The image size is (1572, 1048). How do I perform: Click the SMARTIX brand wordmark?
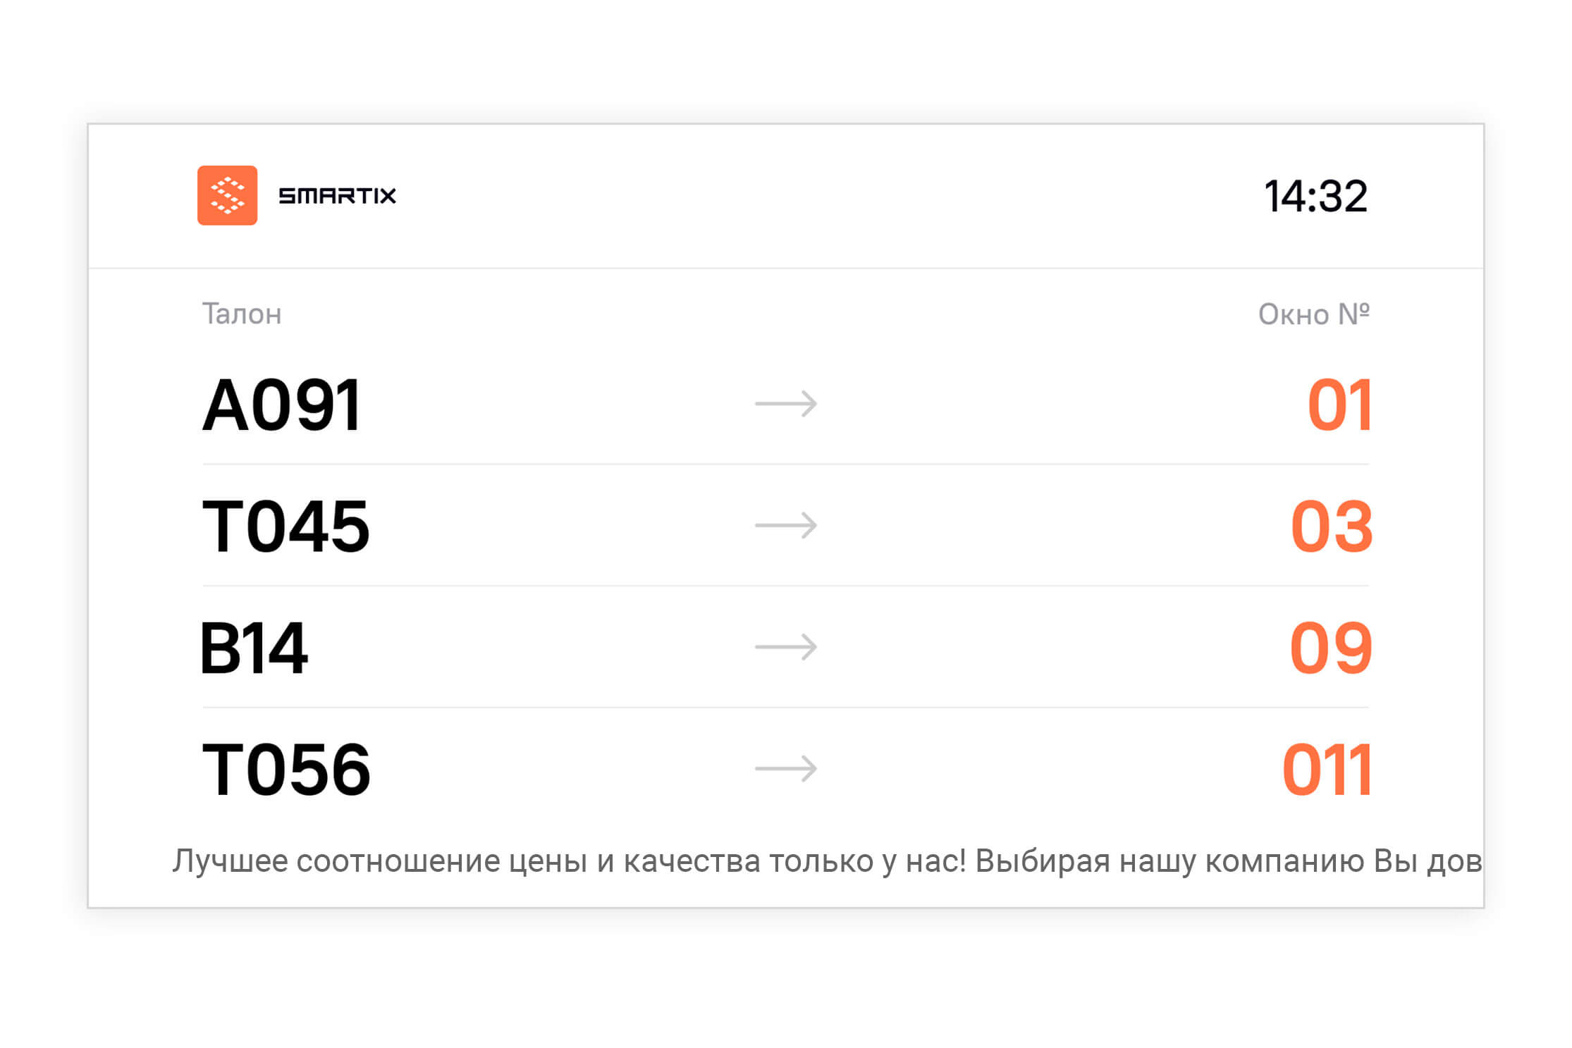[337, 195]
